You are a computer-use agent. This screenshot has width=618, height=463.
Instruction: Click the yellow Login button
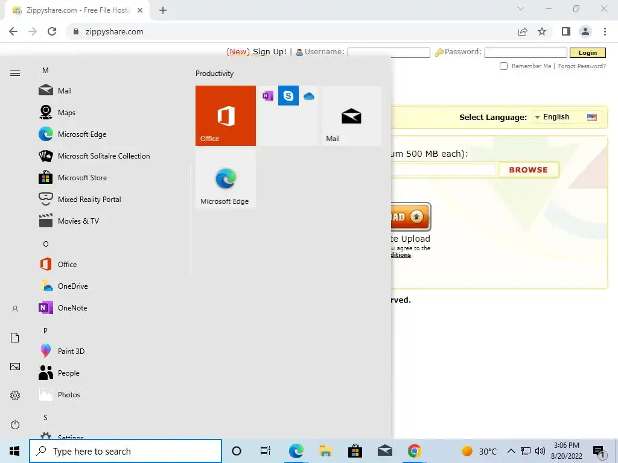[588, 53]
